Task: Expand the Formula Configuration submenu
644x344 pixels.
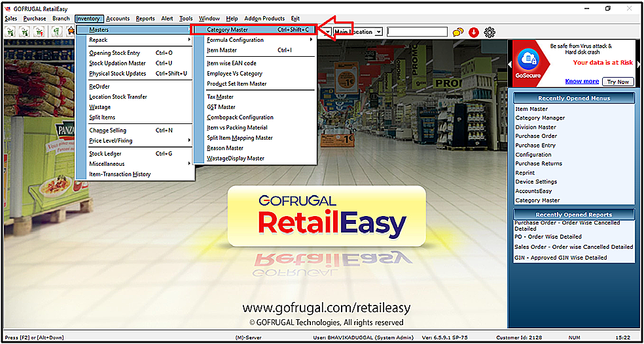Action: 254,40
